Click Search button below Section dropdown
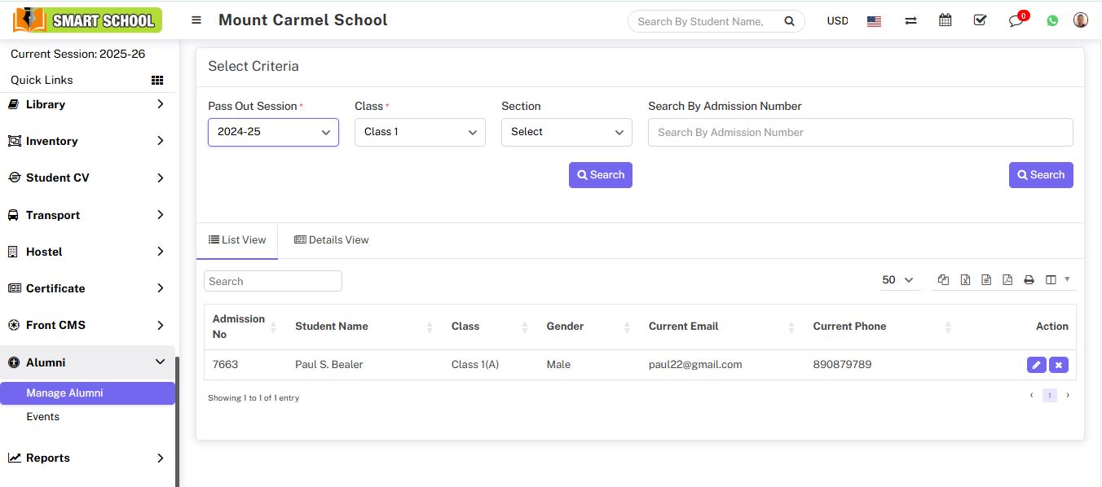Screen dimensions: 1102x487 (600, 175)
